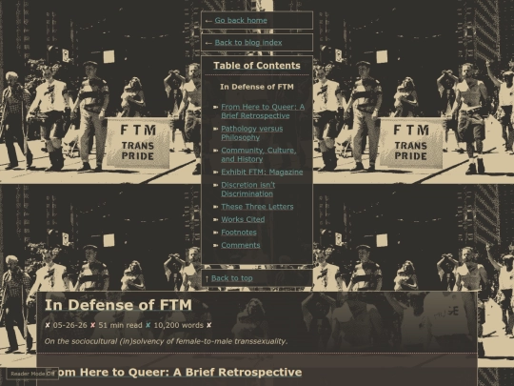The height and width of the screenshot is (386, 514).
Task: Go to the 'Footnotes' section
Action: 239,232
